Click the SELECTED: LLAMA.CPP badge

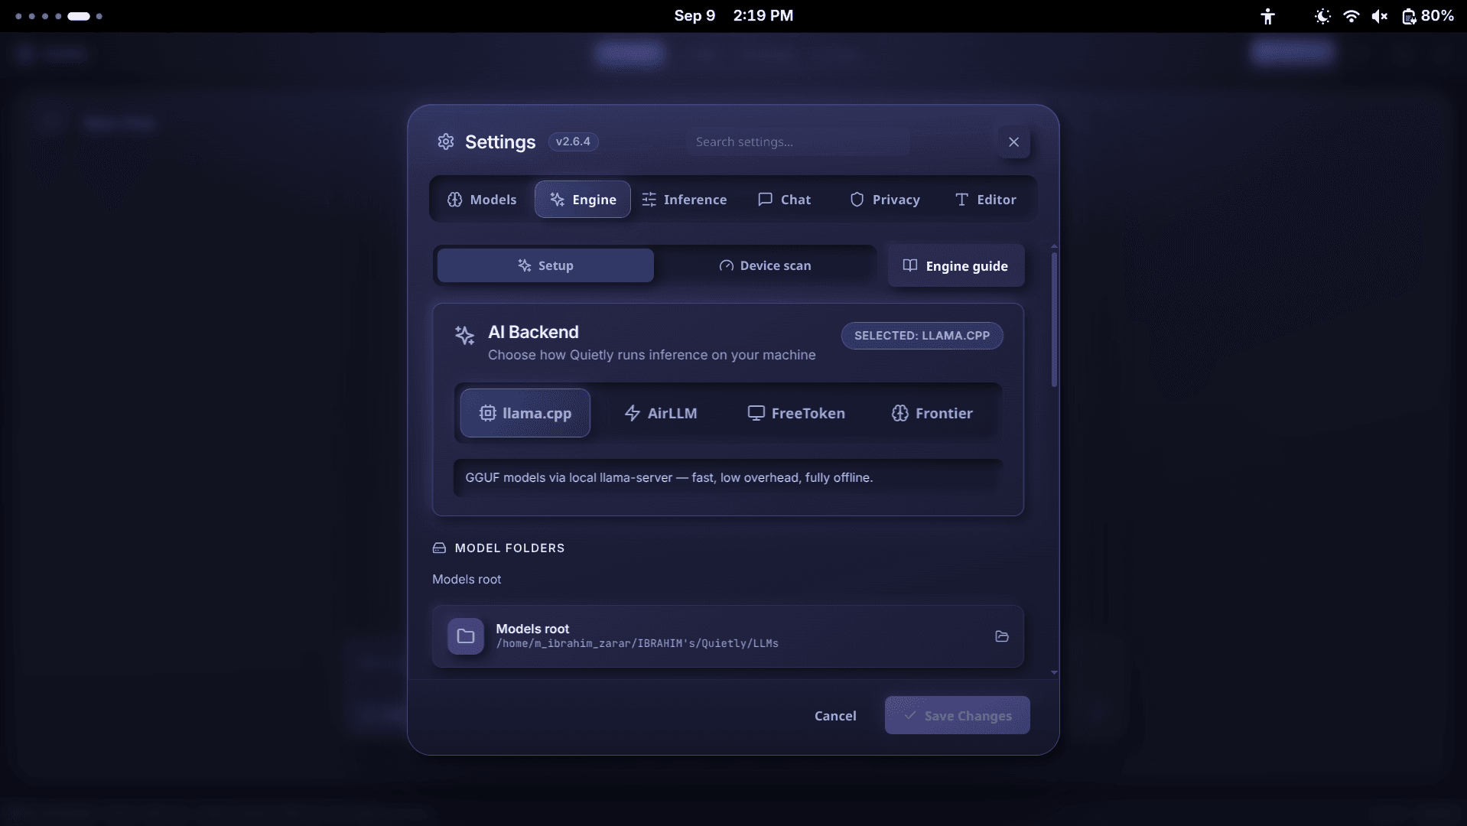tap(922, 336)
